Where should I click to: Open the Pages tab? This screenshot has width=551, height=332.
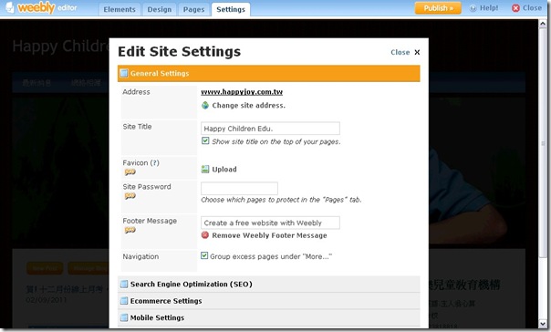click(x=193, y=9)
